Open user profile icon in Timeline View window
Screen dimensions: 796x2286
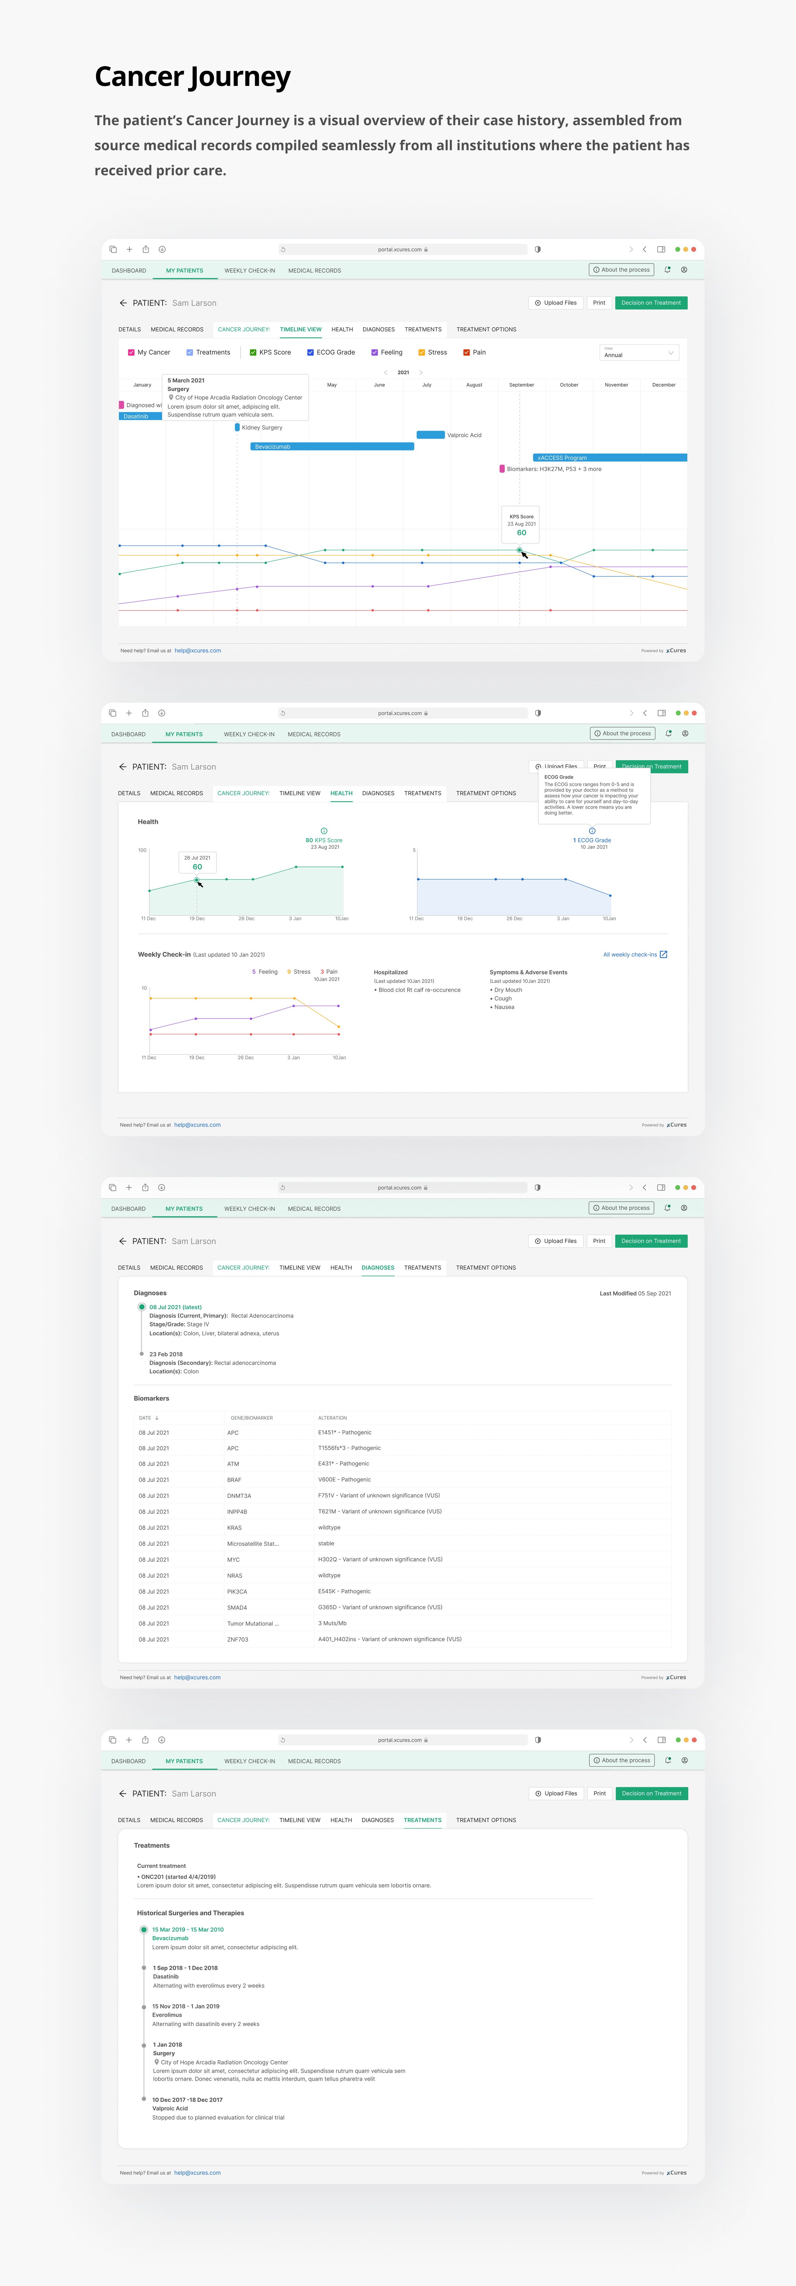tap(684, 270)
